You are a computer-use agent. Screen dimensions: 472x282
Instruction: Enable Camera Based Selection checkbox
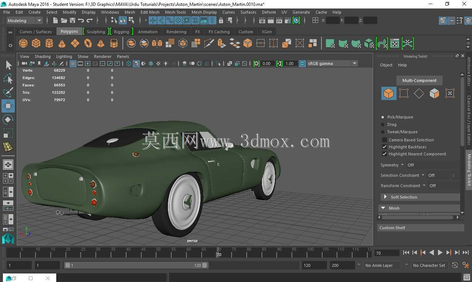(384, 140)
